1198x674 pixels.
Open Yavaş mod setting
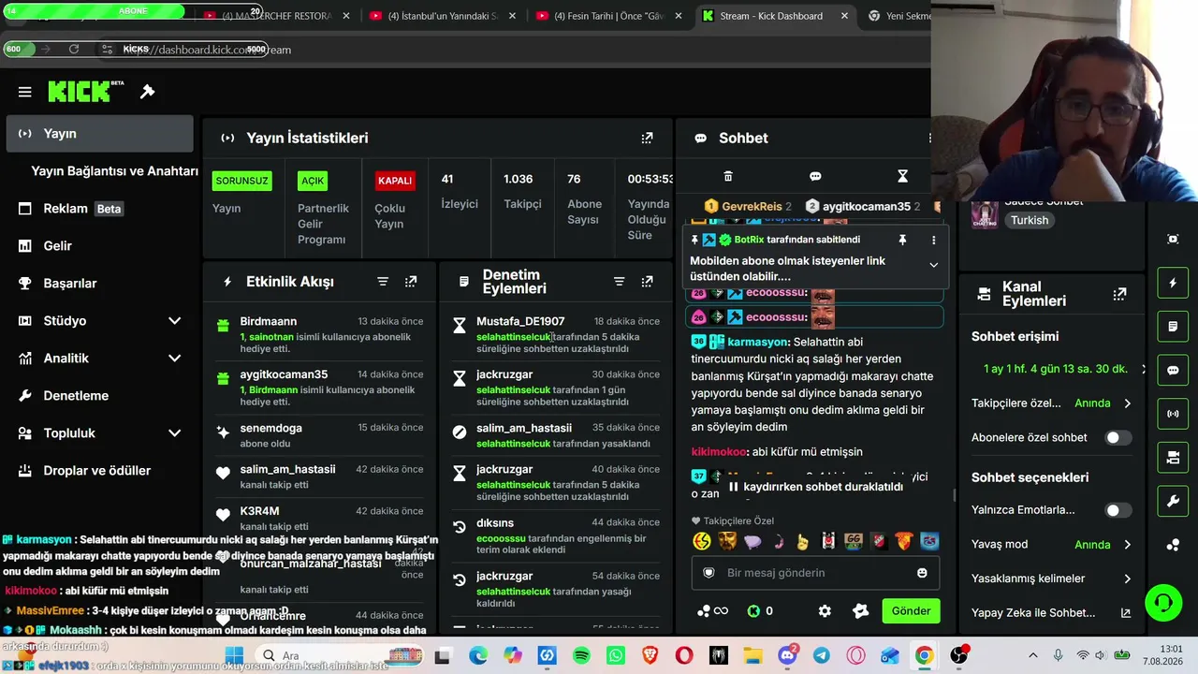[1052, 545]
